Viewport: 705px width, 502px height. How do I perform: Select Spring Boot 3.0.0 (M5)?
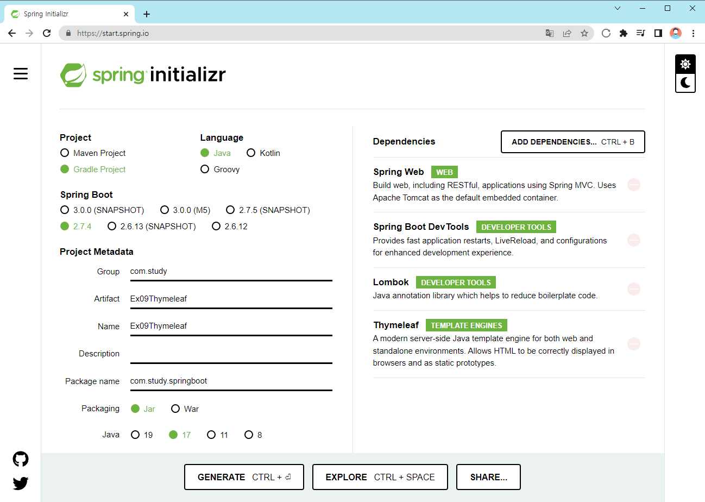click(185, 210)
